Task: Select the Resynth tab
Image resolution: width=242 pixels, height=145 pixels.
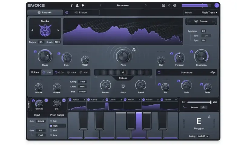Action: [x=45, y=13]
